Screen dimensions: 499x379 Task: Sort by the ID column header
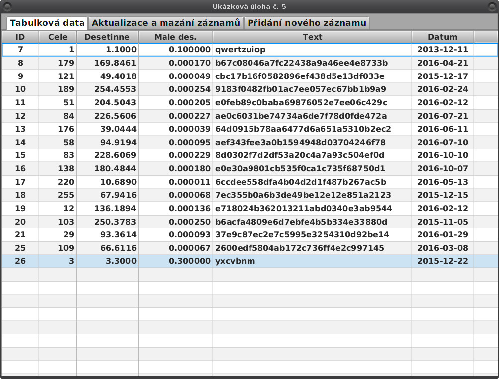tap(20, 37)
